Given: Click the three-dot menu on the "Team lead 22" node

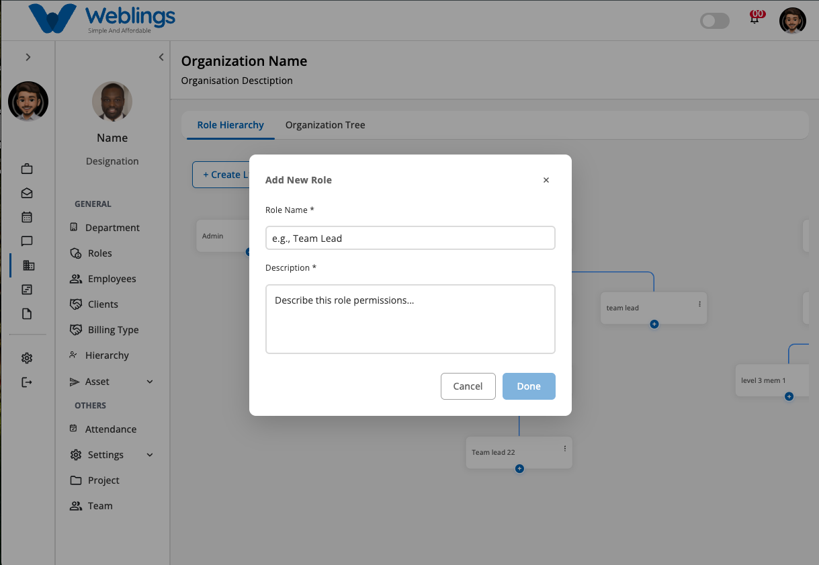Looking at the screenshot, I should 565,449.
